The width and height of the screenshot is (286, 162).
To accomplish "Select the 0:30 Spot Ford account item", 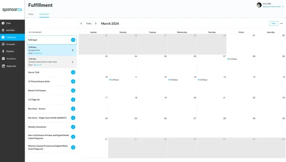I will click(x=52, y=50).
